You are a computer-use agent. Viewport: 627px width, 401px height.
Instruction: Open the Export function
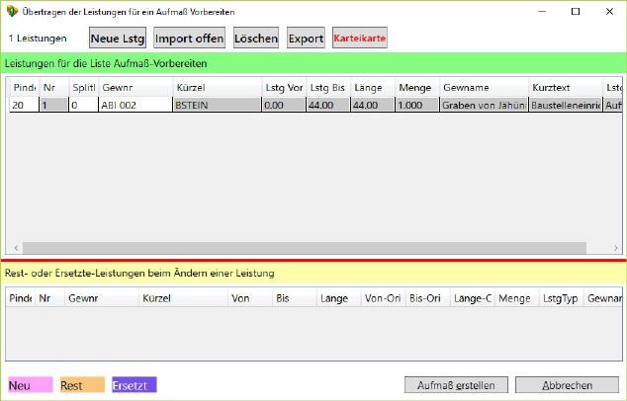click(306, 39)
